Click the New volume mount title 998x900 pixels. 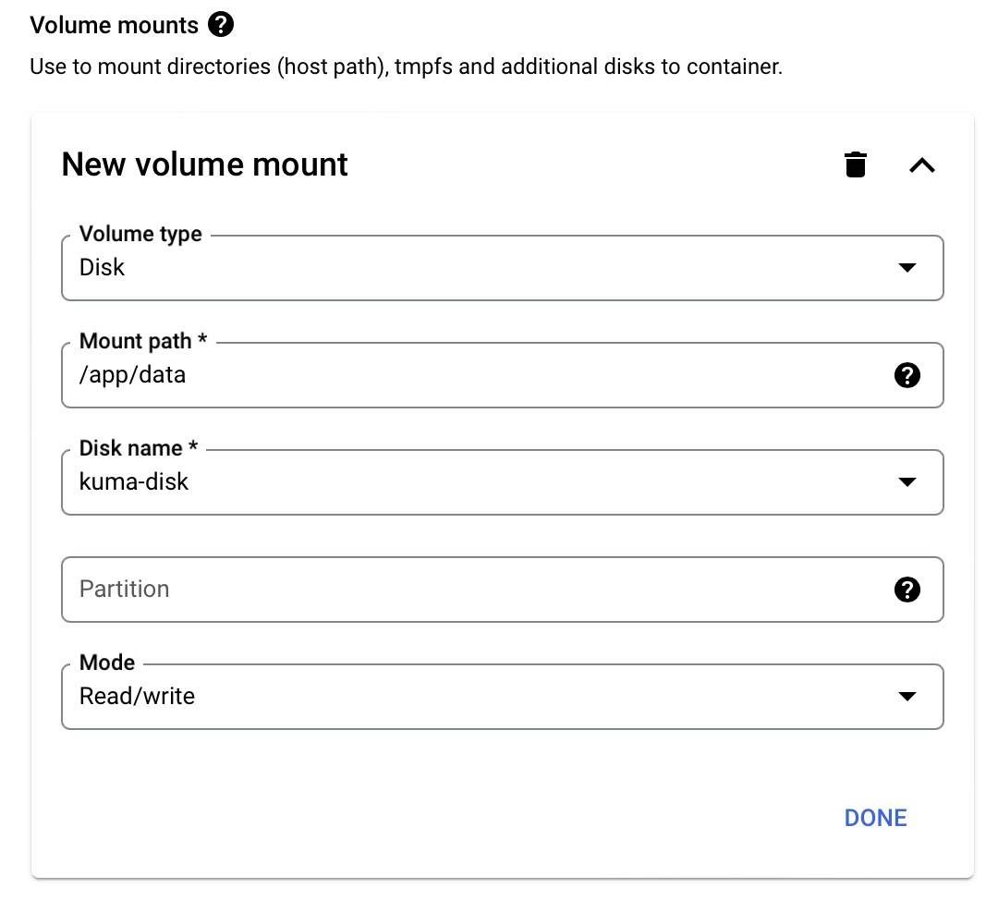click(x=204, y=164)
